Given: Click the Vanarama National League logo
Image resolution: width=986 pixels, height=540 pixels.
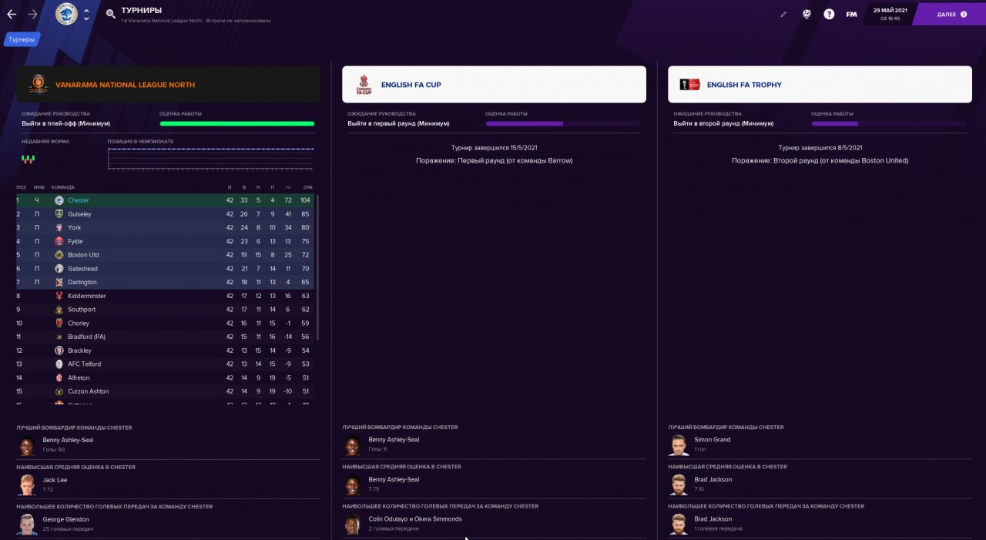Looking at the screenshot, I should [x=38, y=84].
